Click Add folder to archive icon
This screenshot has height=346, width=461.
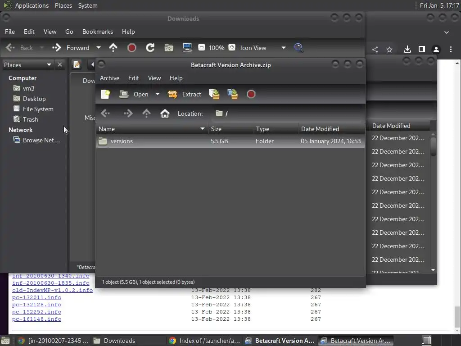233,94
